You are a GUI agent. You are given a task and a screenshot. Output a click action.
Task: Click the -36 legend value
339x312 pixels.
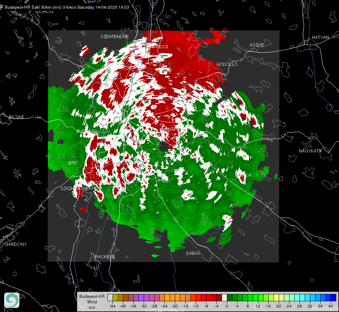[x=133, y=306]
